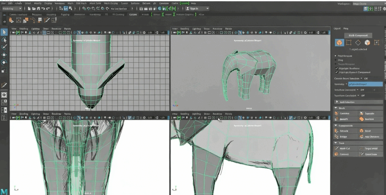Switch to Object selection mode cube icon
This screenshot has height=195, width=386.
tap(339, 42)
